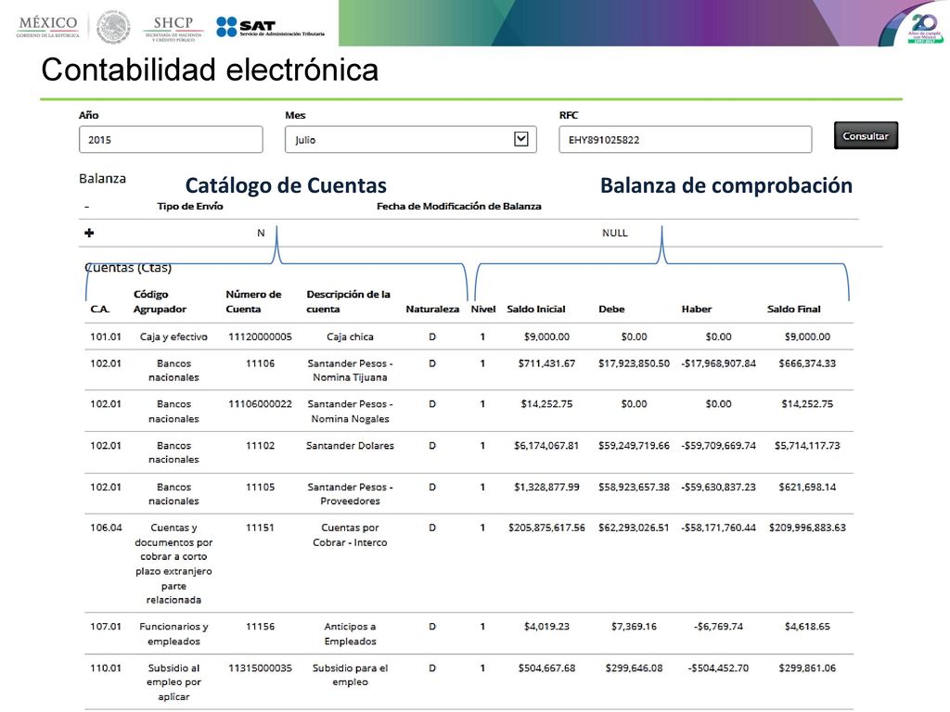The image size is (950, 712).
Task: Click the C.A. column header
Action: click(100, 309)
